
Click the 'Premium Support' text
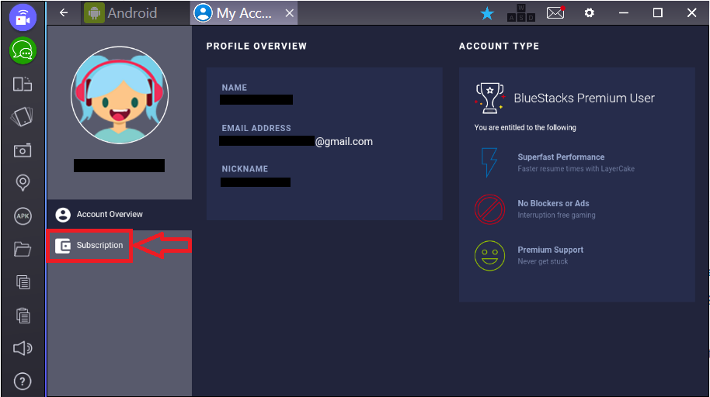point(550,250)
